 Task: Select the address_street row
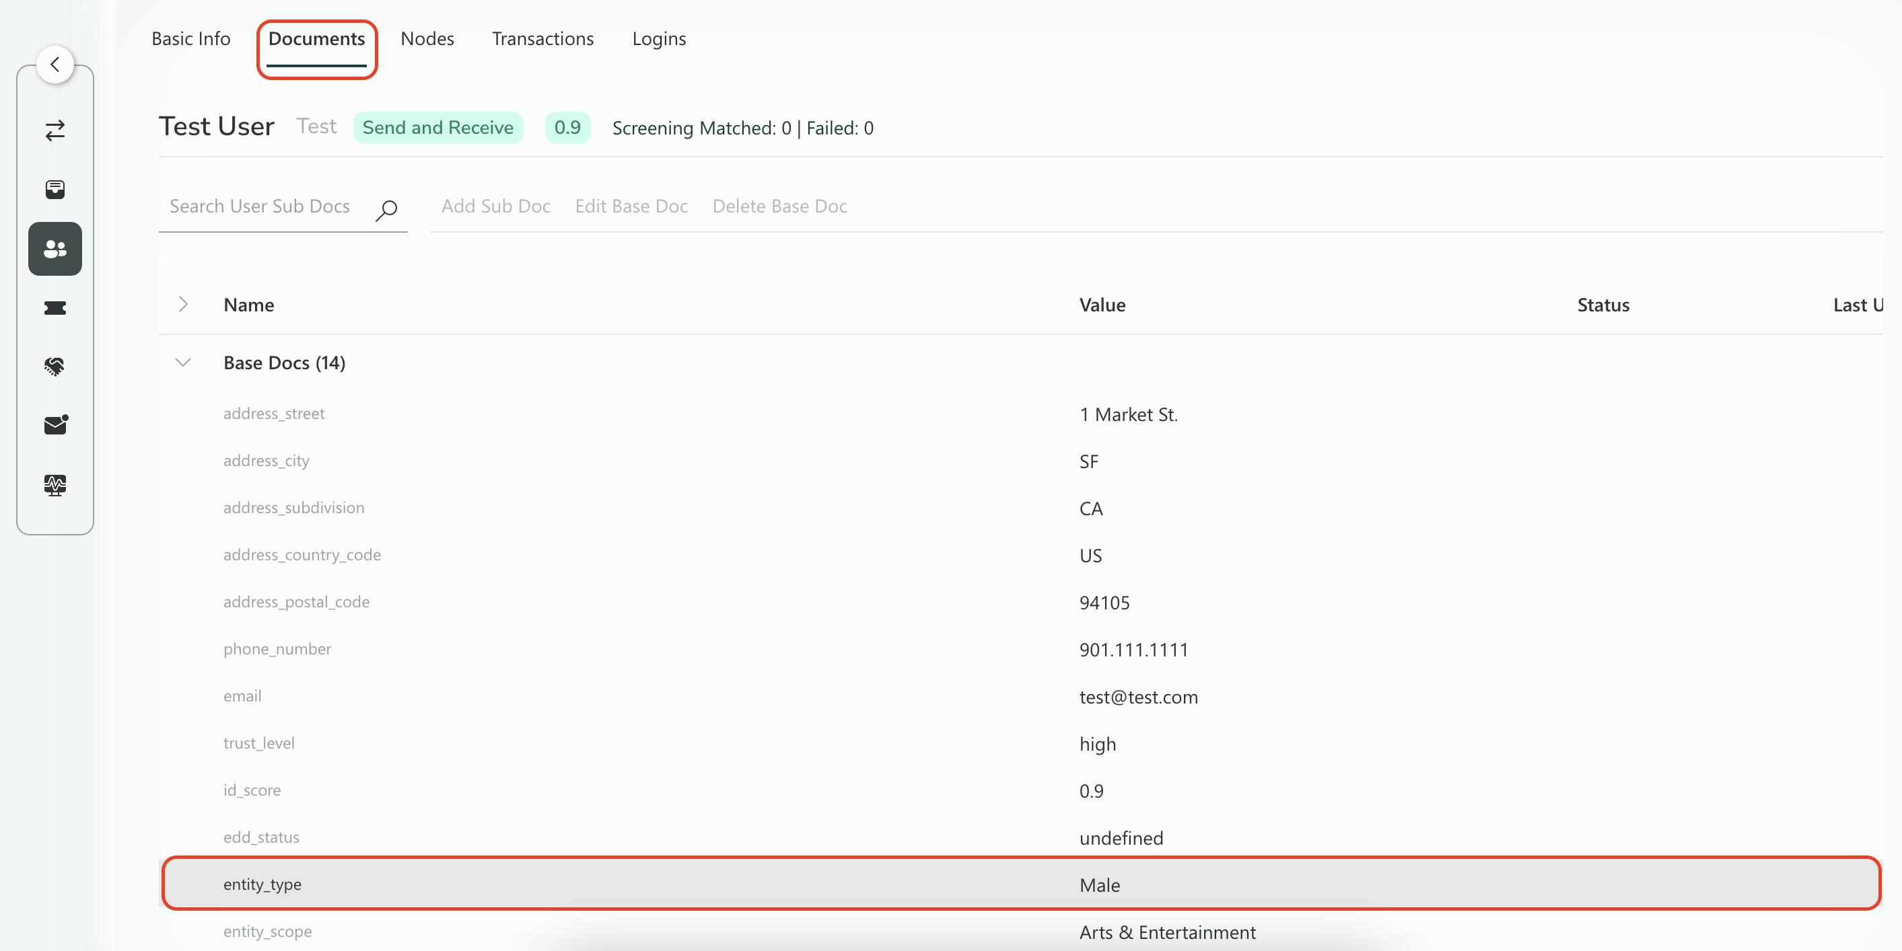coord(1020,414)
